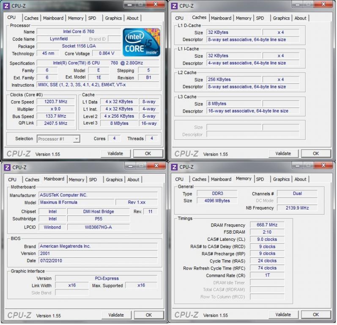The image size is (337, 325).
Task: Click OK in the Mainboard window
Action: point(149,315)
